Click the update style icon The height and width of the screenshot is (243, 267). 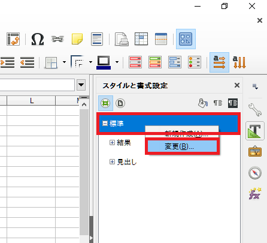click(x=233, y=103)
